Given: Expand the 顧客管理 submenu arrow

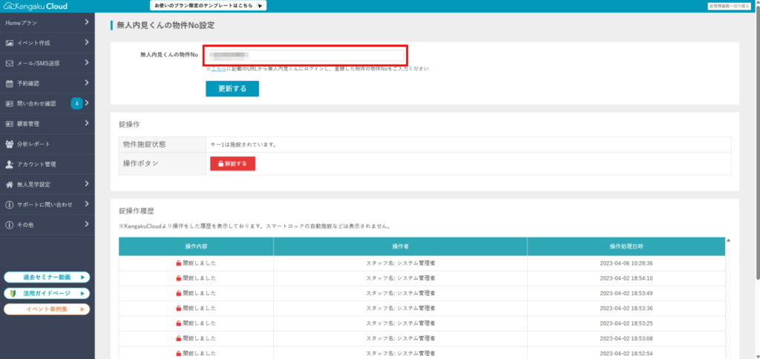Looking at the screenshot, I should [x=87, y=123].
